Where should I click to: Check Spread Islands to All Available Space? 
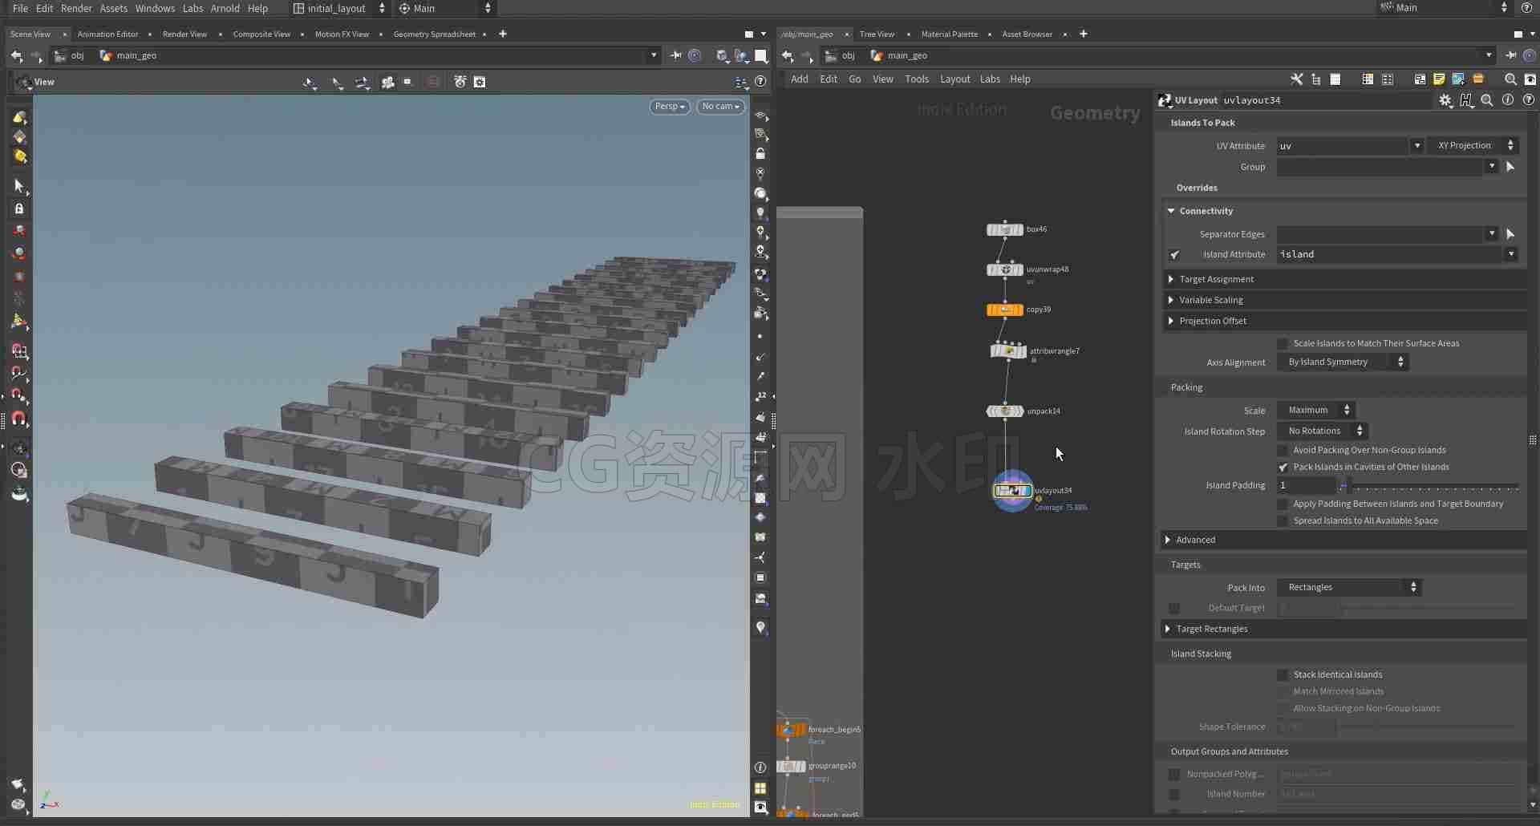[1283, 521]
